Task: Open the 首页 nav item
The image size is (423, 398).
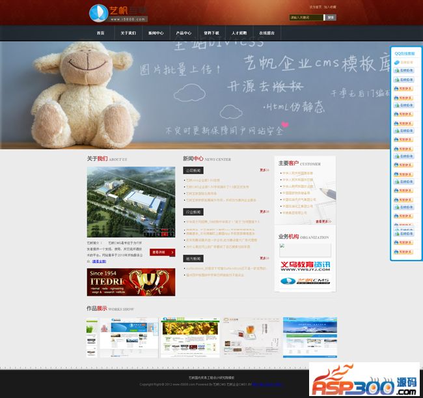Action: [101, 33]
